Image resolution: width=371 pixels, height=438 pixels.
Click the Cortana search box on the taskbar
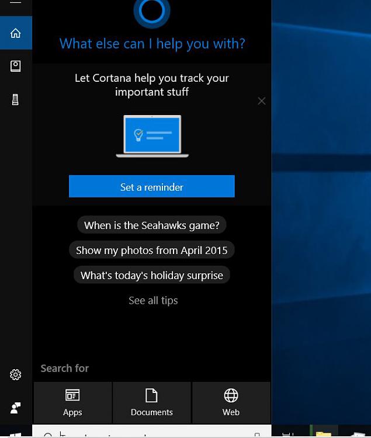coord(152,432)
